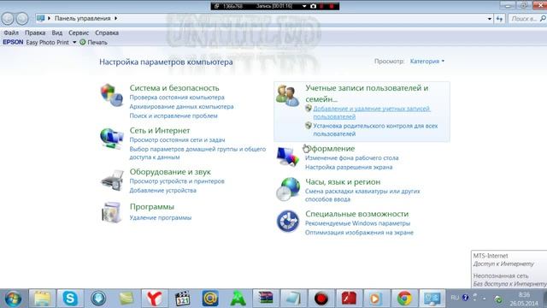Screen dimensions: 547x308
Task: Open Adobe Reader icon in taskbar
Action: click(349, 299)
